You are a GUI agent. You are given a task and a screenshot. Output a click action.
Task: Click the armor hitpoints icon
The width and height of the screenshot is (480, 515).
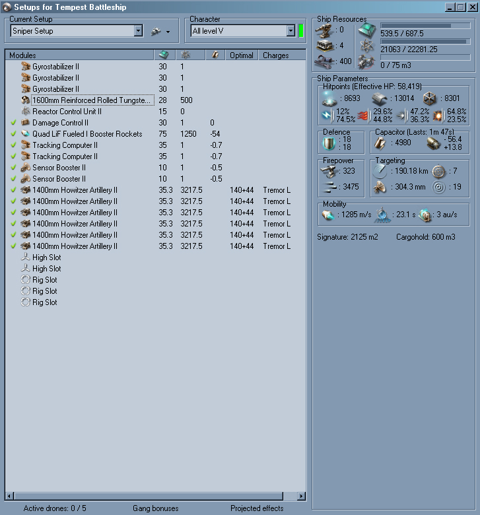pos(380,98)
